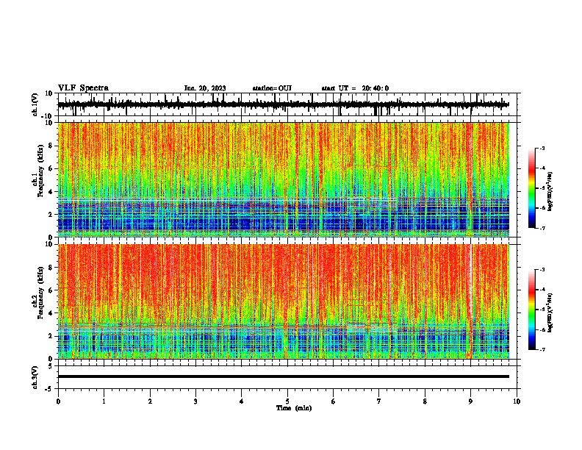This screenshot has height=450, width=582.
Task: Click the "-7" value below ch.2 color bar
Action: point(542,349)
